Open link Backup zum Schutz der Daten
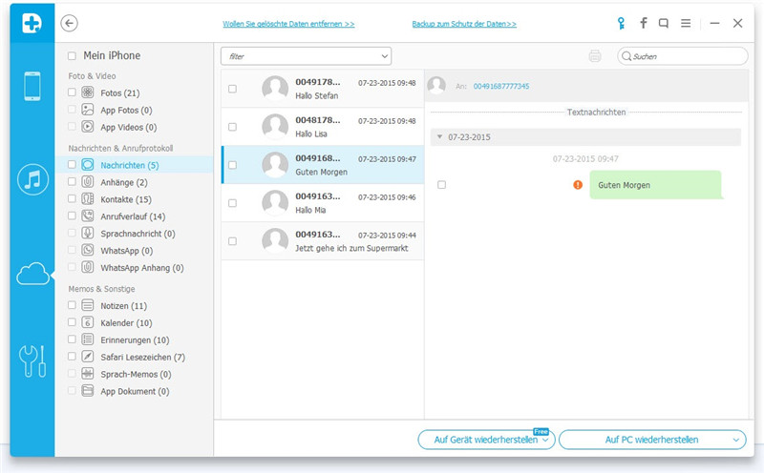The height and width of the screenshot is (473, 764). tap(464, 24)
